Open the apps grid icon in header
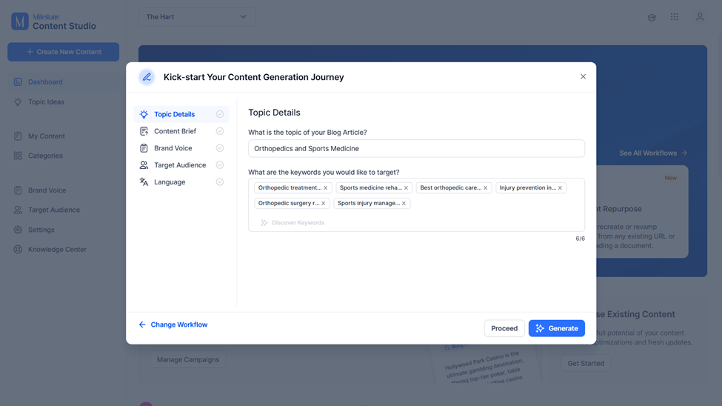722x406 pixels. [674, 17]
